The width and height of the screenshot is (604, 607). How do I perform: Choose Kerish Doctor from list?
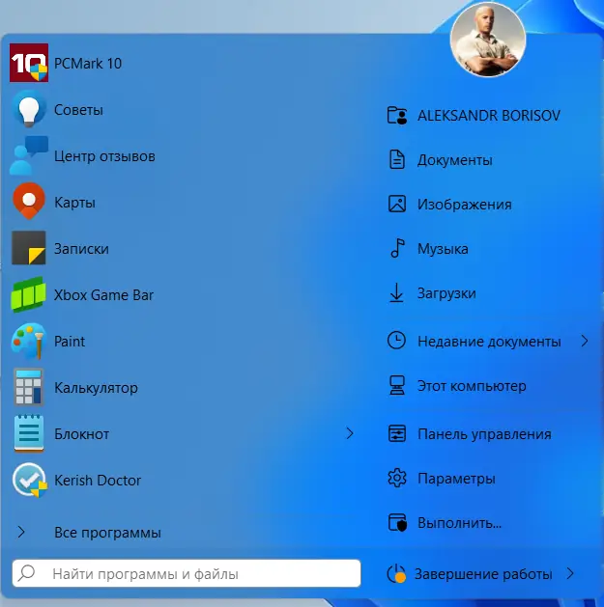(183, 480)
